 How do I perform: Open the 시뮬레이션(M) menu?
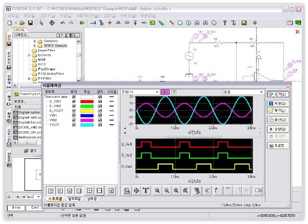tap(88, 15)
